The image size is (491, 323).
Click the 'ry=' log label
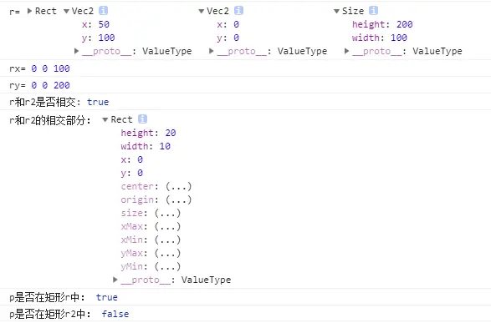18,86
